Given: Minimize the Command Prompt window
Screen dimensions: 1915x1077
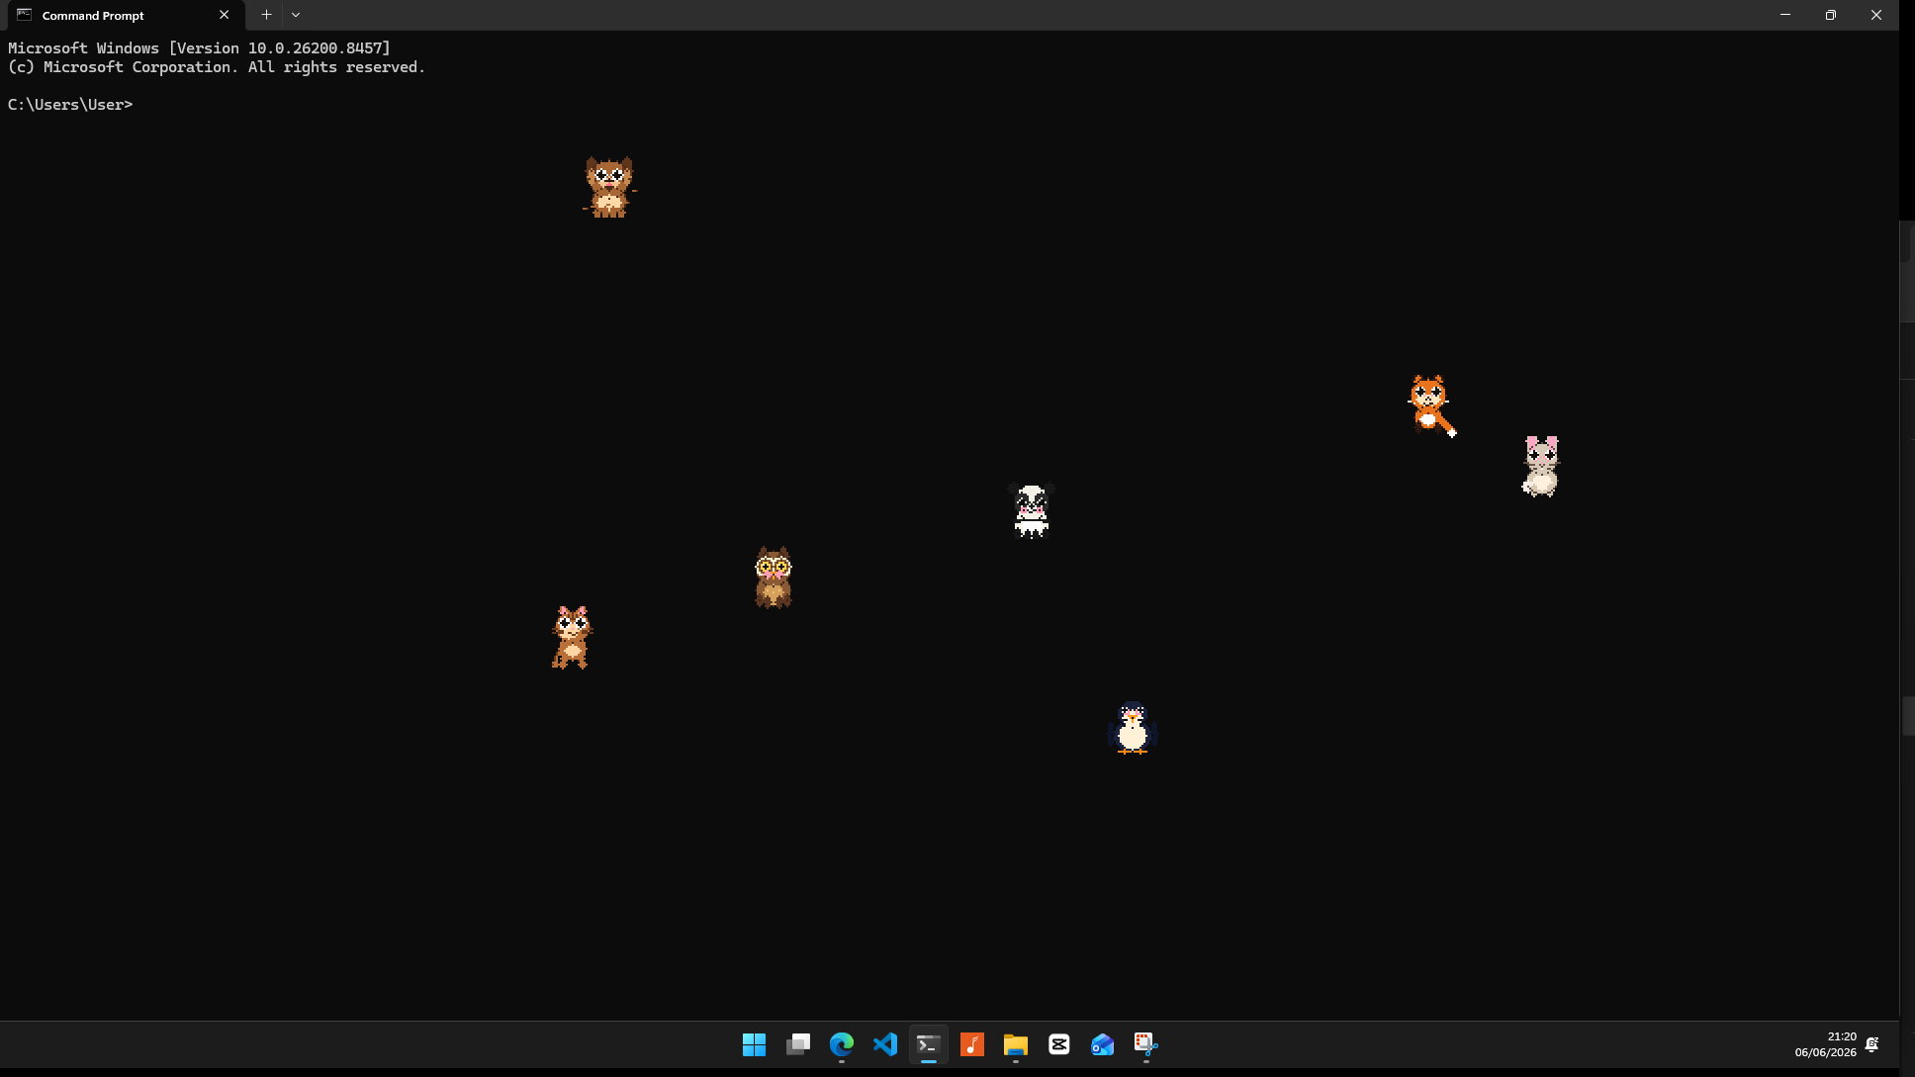Looking at the screenshot, I should (1785, 15).
